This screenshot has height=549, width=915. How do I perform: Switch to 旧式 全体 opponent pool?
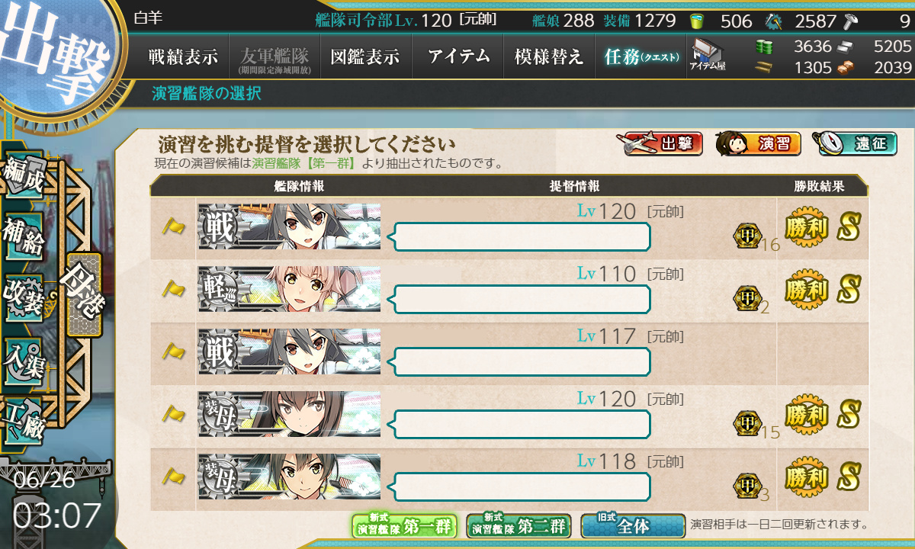pyautogui.click(x=633, y=525)
